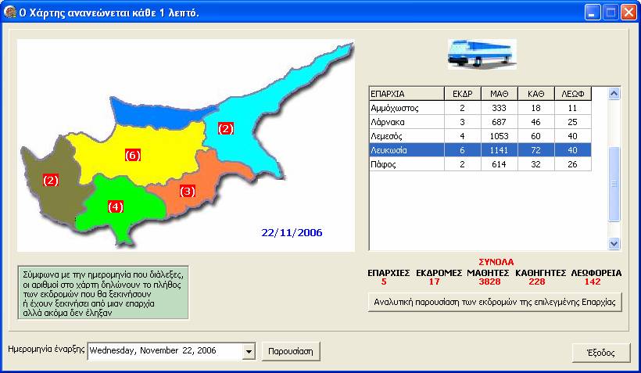641x373 pixels.
Task: Open the start date dropdown arrow
Action: (248, 351)
